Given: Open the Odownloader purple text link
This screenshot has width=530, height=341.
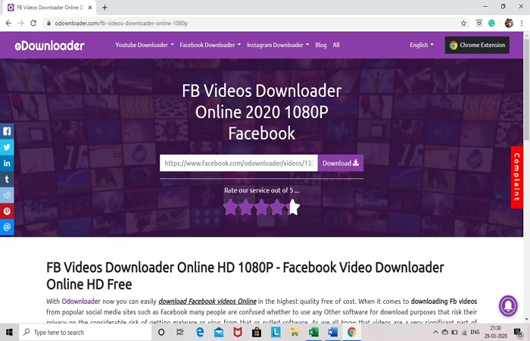Looking at the screenshot, I should coord(81,301).
